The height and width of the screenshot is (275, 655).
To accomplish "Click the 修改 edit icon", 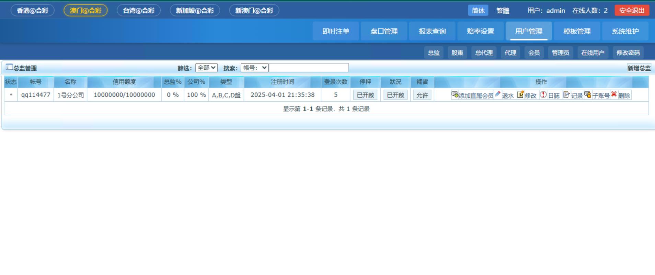I will coord(520,94).
